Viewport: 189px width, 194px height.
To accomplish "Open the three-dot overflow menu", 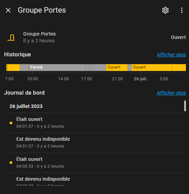I will (182, 10).
